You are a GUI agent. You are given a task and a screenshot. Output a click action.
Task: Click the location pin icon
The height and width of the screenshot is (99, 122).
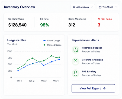[74, 7]
